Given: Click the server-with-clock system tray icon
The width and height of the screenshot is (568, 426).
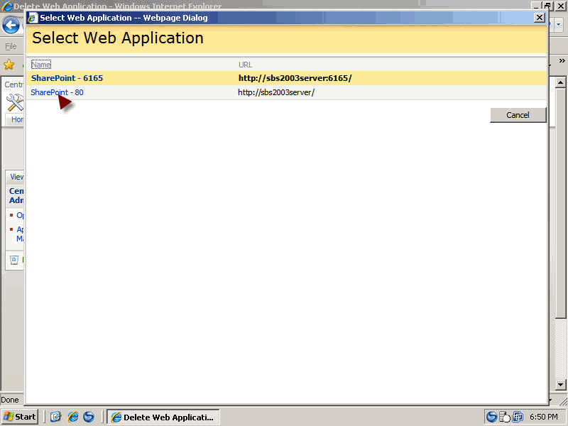Looking at the screenshot, I should 505,417.
